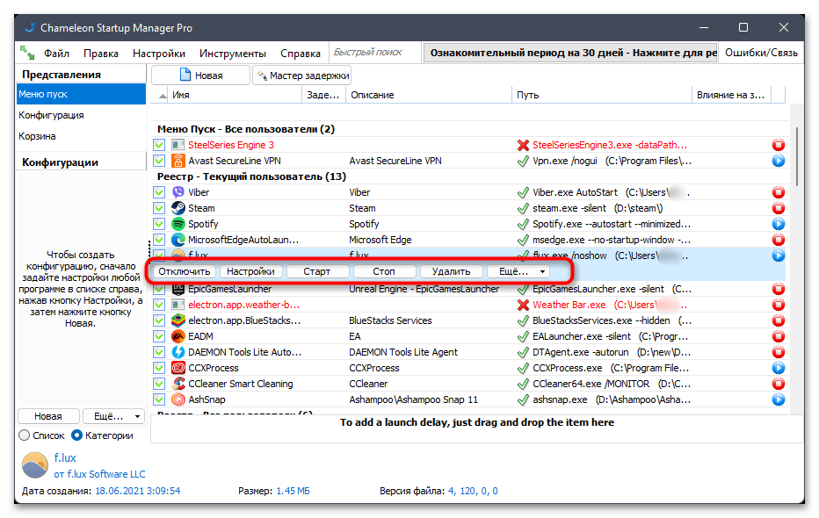
Task: Select the Меню пуск view
Action: [81, 95]
